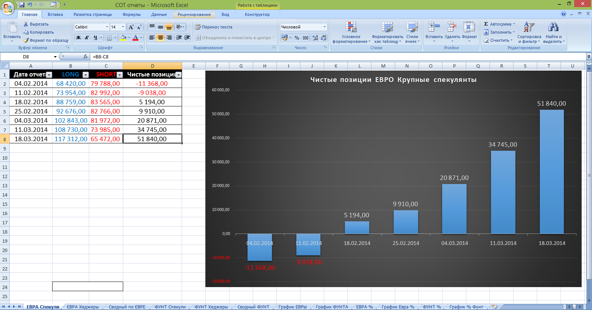Toggle top vertical alignment

[x=152, y=27]
